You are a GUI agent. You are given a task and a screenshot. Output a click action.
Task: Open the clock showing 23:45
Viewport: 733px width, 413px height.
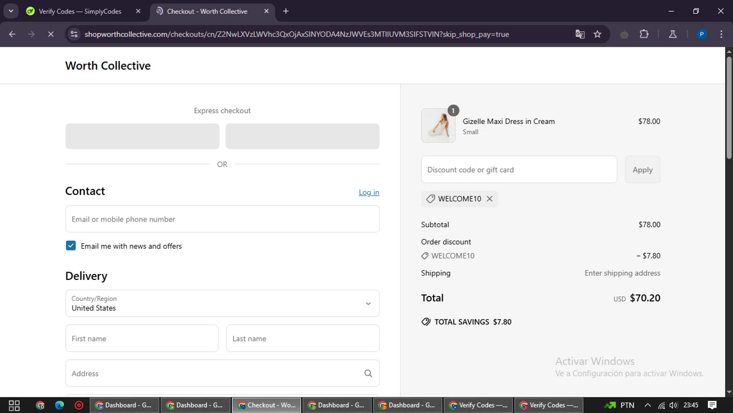(690, 405)
